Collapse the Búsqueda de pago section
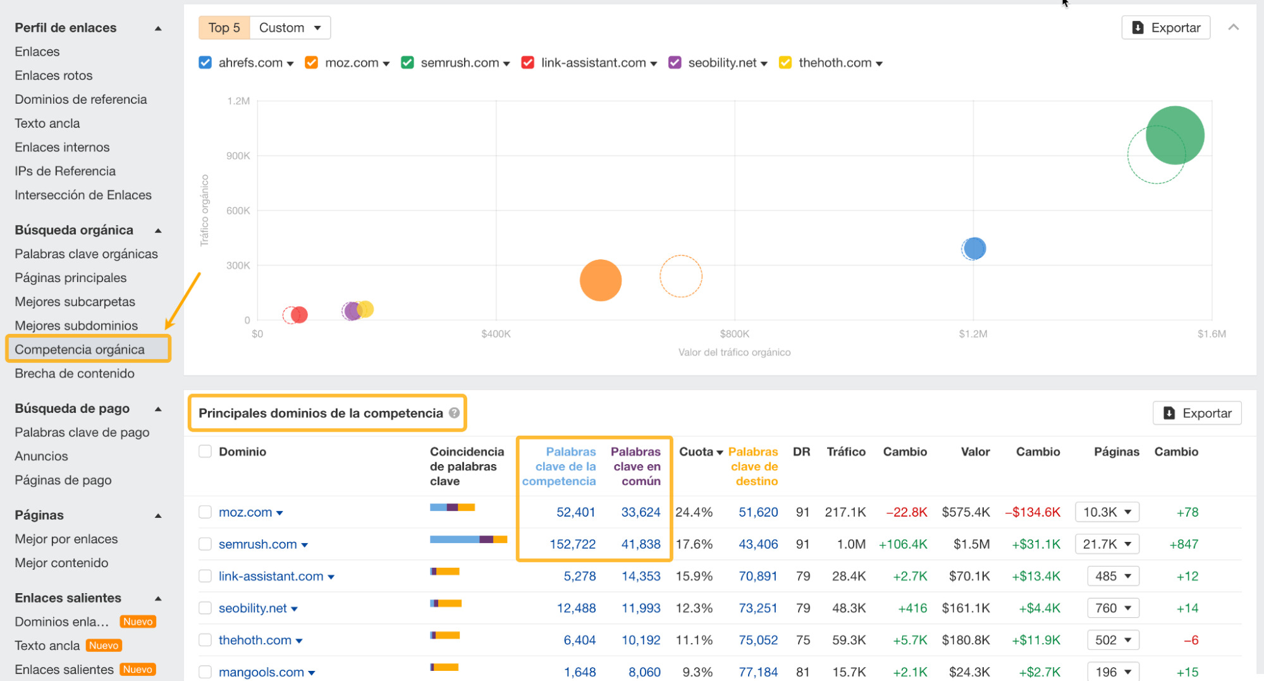Viewport: 1264px width, 681px height. (x=158, y=408)
